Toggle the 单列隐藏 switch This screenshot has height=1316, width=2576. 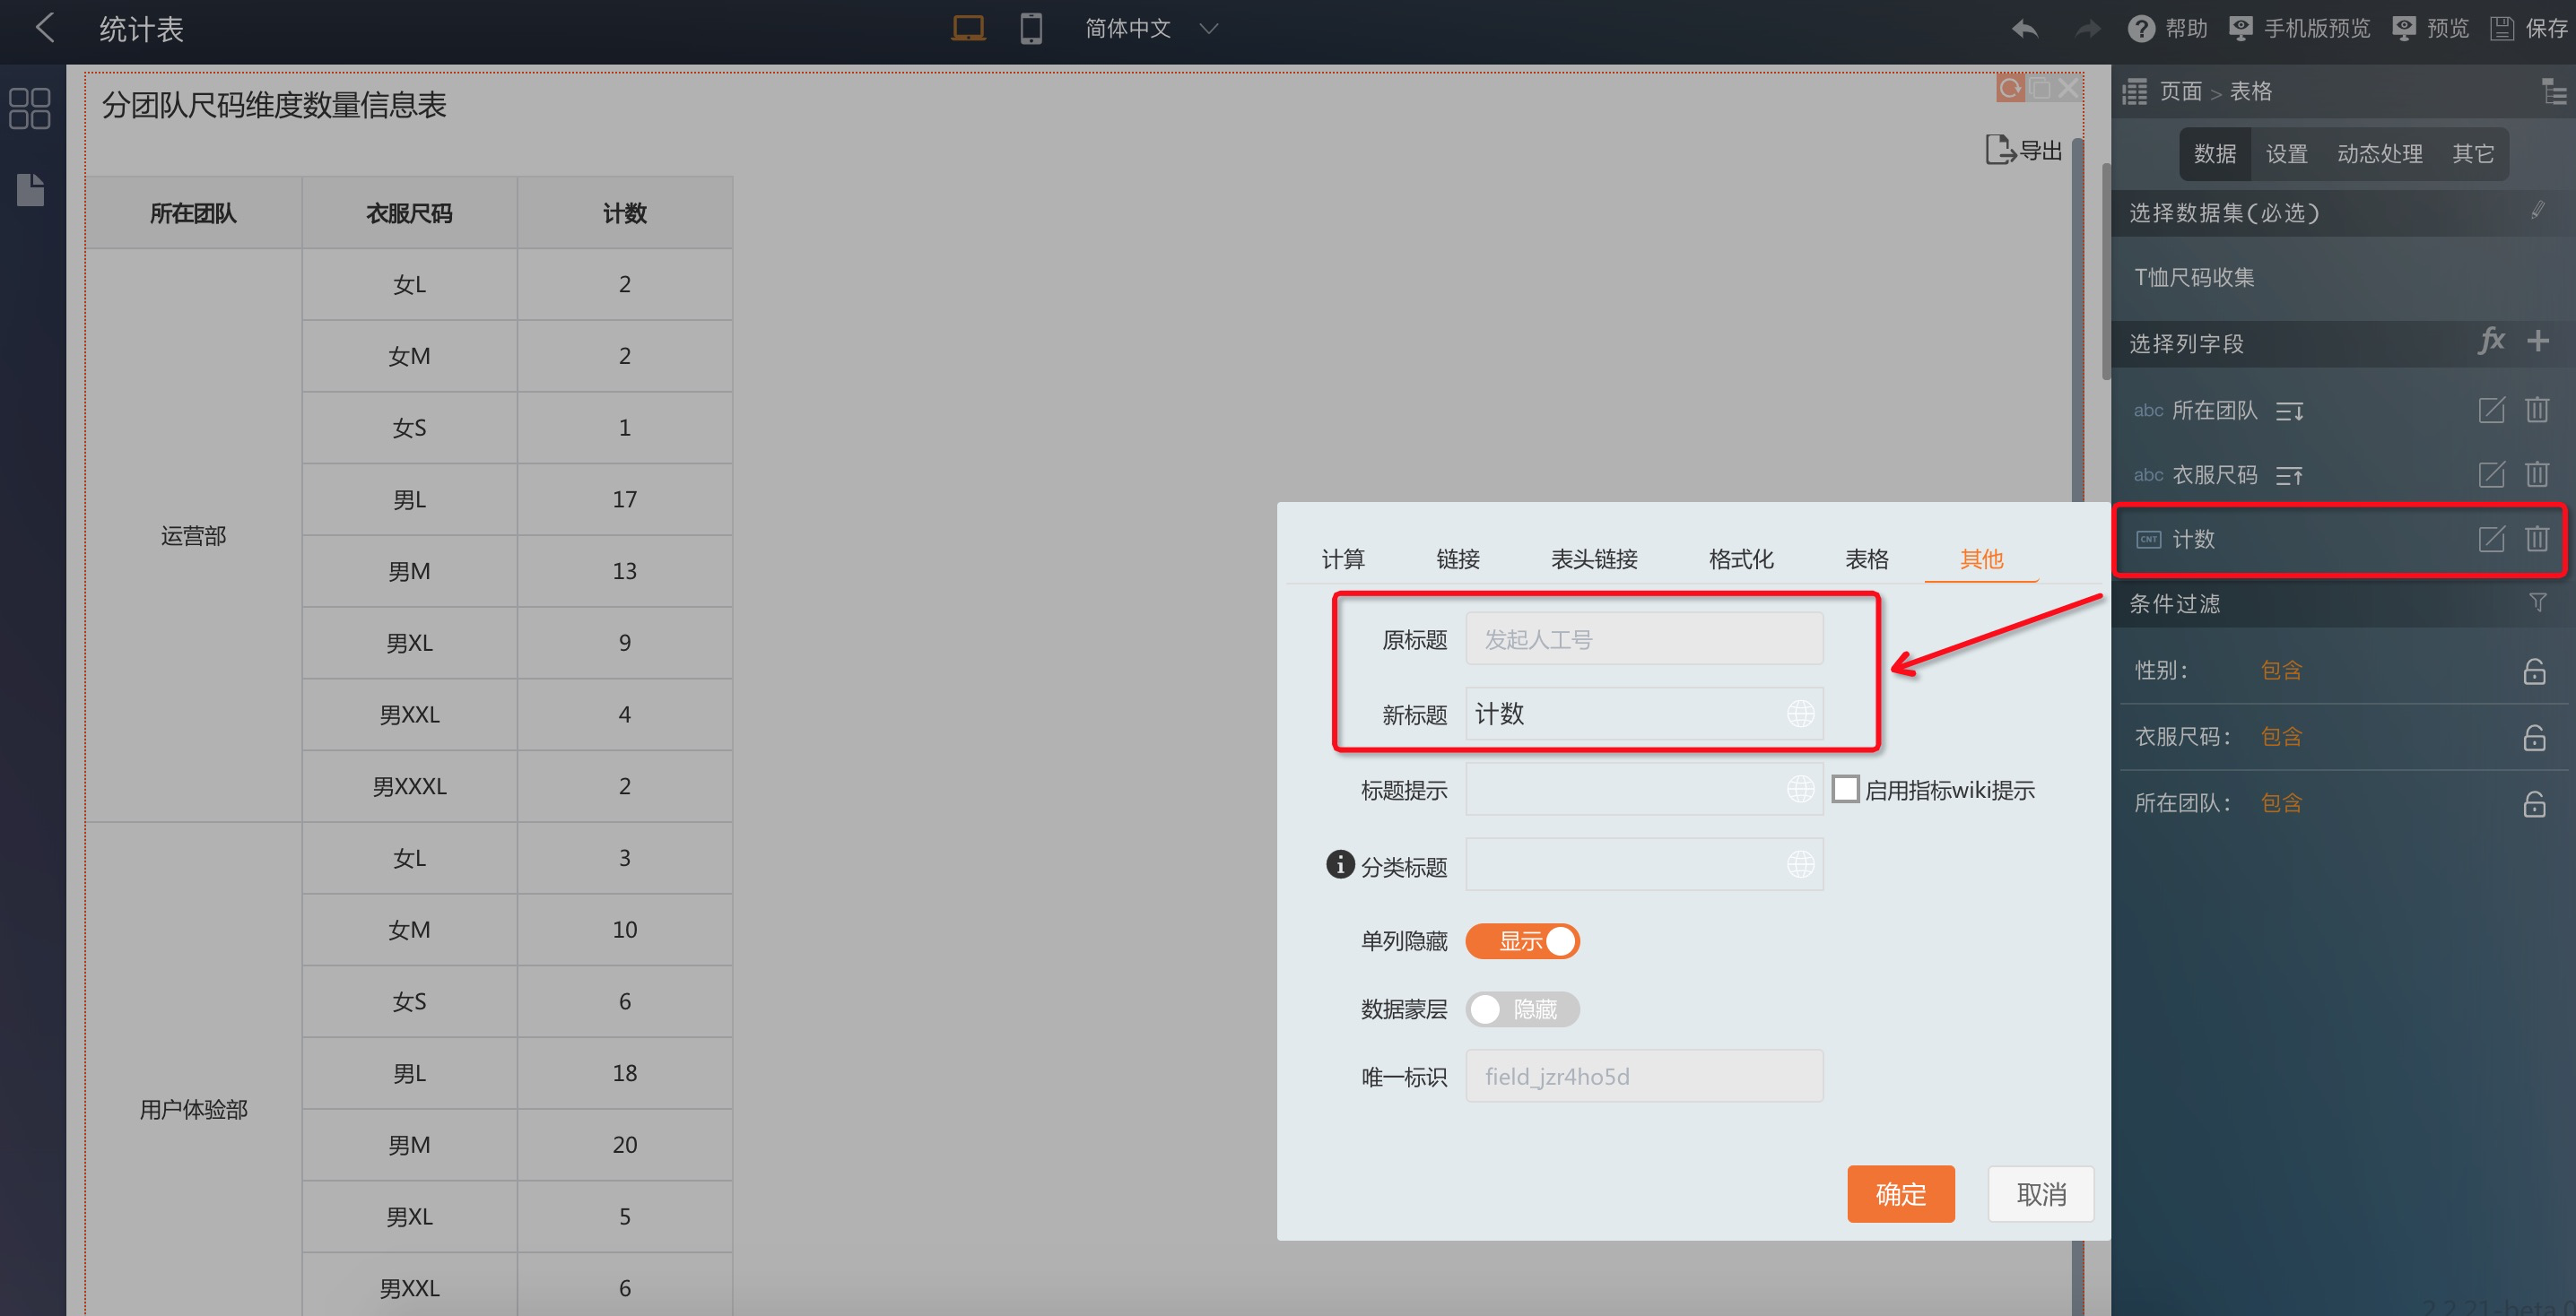click(1521, 940)
